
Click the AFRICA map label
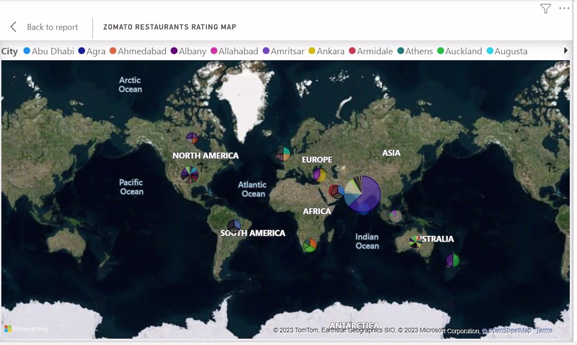(317, 211)
